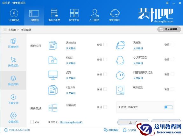This screenshot has height=136, width=183.
Task: Check the 备份 box for 桌面
Action: point(105,74)
